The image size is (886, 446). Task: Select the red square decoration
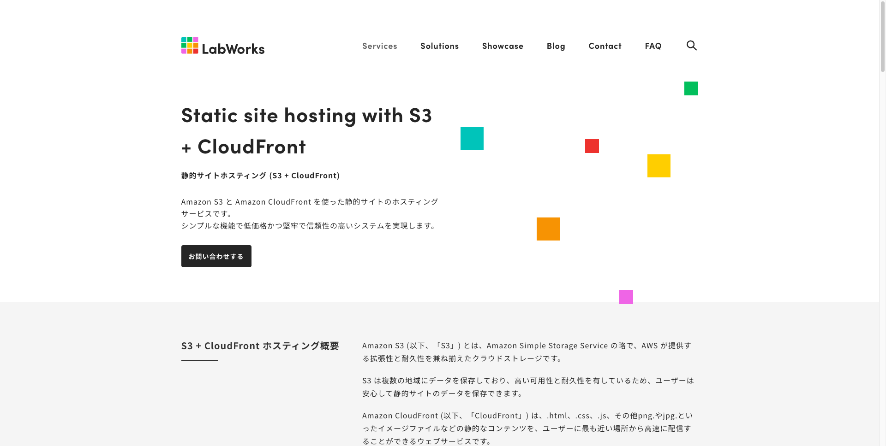pyautogui.click(x=592, y=146)
